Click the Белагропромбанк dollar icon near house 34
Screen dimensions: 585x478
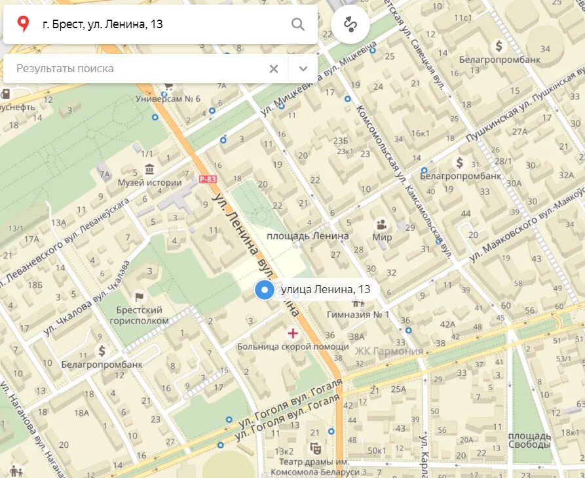click(499, 46)
